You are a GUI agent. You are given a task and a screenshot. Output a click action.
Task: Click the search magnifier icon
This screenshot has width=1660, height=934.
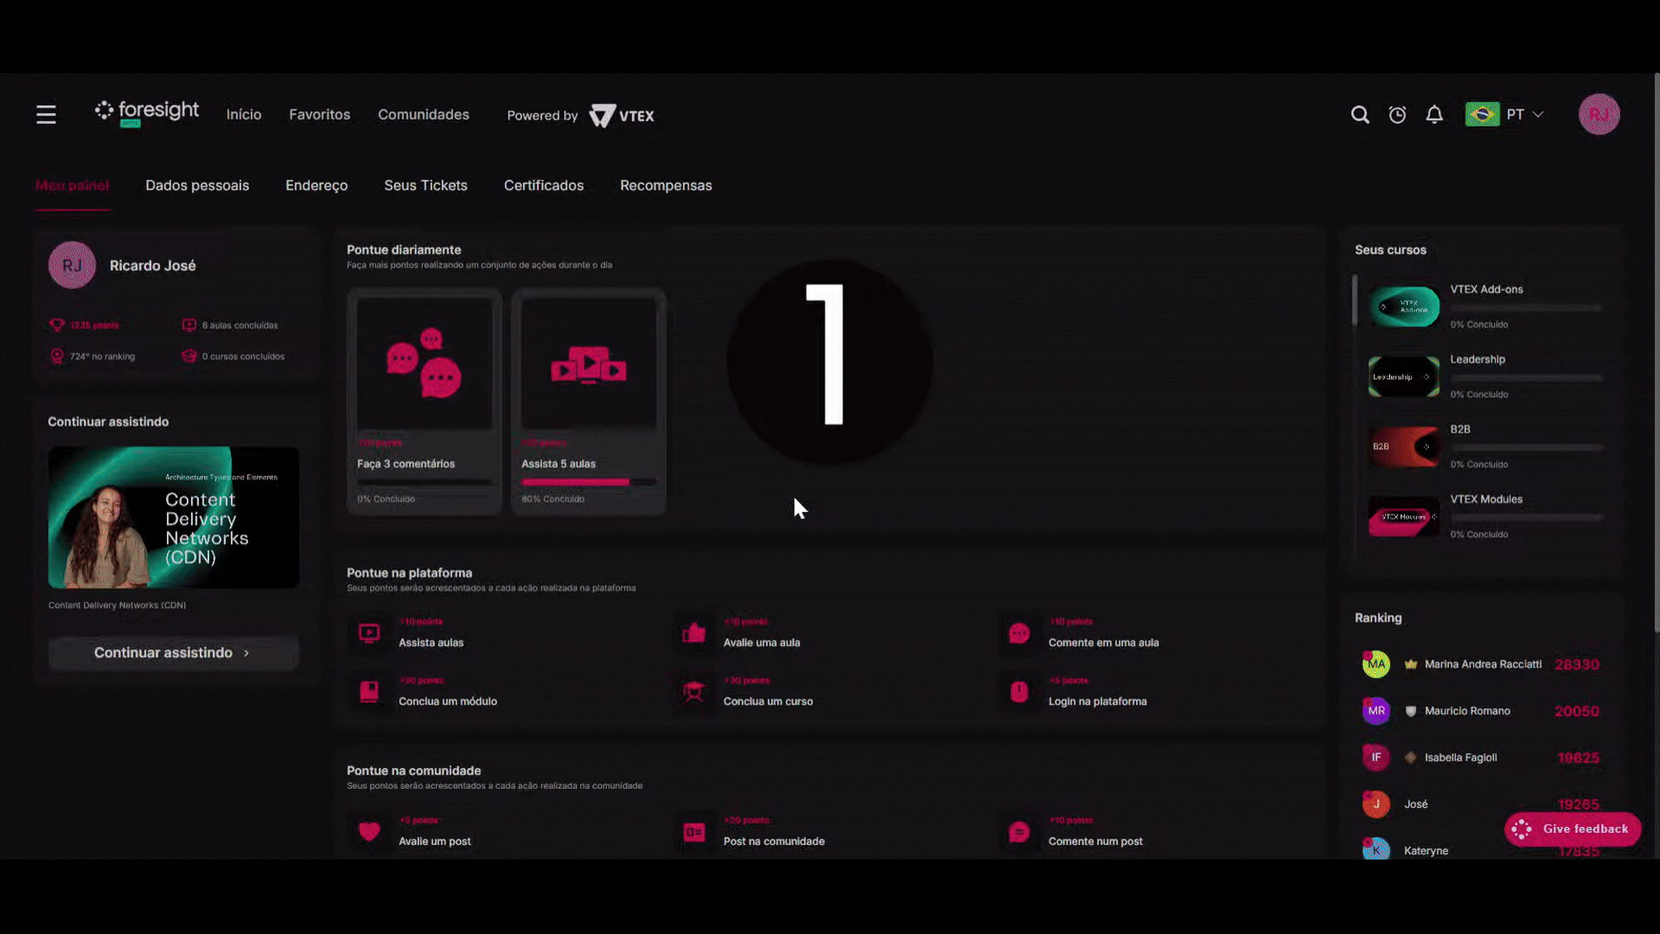click(x=1360, y=115)
